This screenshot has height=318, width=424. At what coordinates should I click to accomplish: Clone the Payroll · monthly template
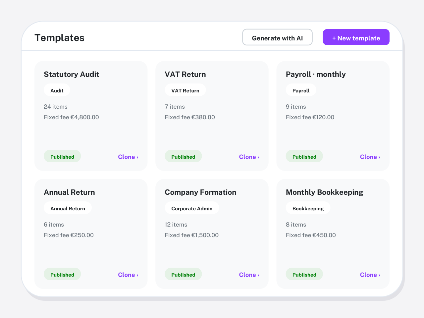(x=370, y=157)
